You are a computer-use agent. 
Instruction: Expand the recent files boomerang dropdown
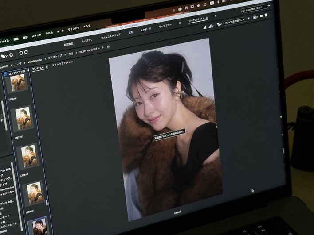click(x=4, y=56)
